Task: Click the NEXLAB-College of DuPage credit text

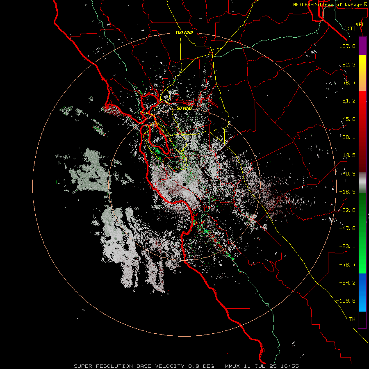Action: point(330,5)
